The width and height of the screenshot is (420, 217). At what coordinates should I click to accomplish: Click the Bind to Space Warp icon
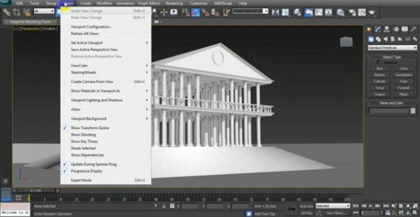pyautogui.click(x=27, y=12)
